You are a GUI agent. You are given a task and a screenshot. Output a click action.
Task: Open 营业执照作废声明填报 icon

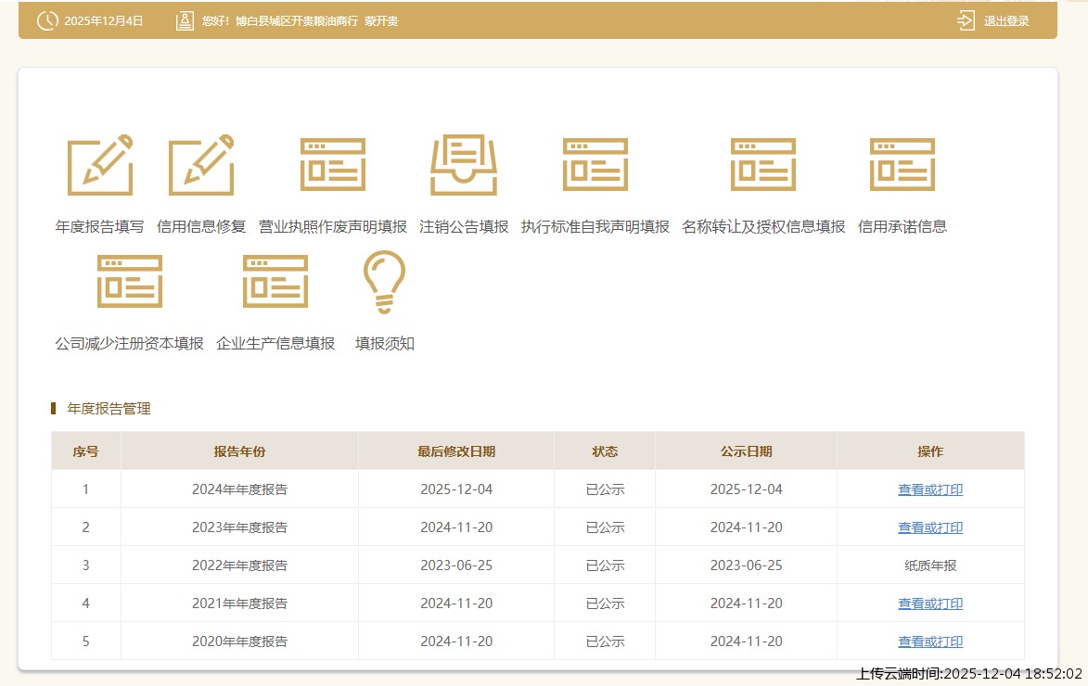[x=333, y=165]
